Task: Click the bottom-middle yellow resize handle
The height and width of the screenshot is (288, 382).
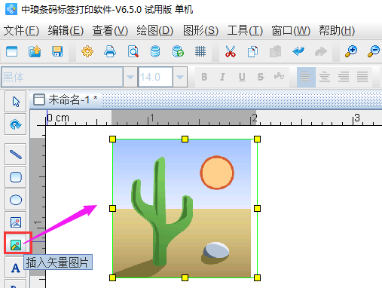Action: pyautogui.click(x=185, y=277)
